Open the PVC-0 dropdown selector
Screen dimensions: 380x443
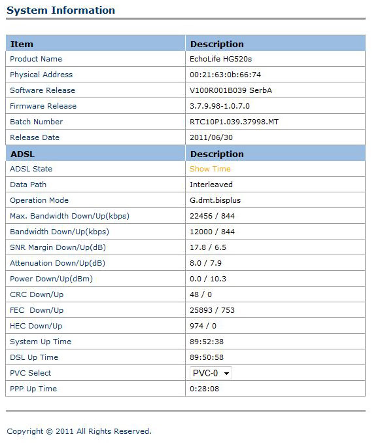[211, 373]
